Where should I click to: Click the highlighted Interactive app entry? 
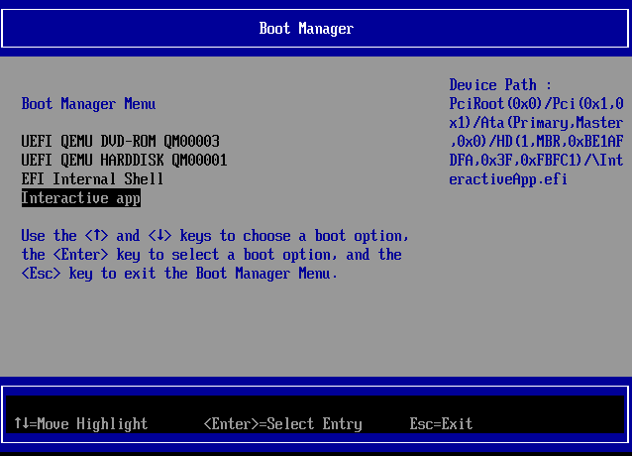(x=81, y=198)
